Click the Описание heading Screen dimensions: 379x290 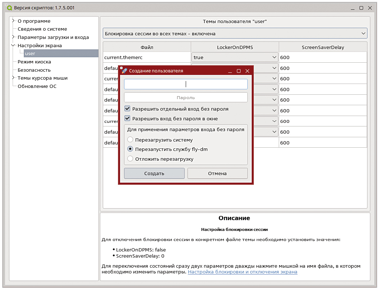(234, 218)
